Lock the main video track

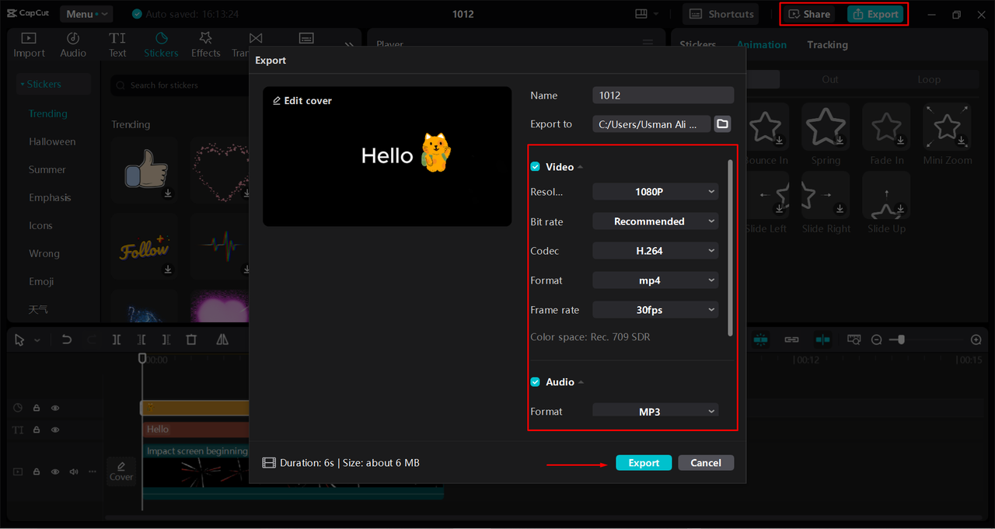[x=36, y=472]
